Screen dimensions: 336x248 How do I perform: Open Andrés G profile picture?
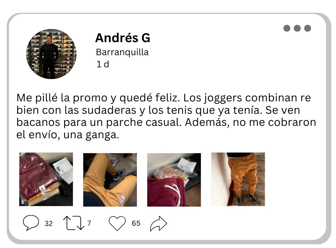point(51,54)
